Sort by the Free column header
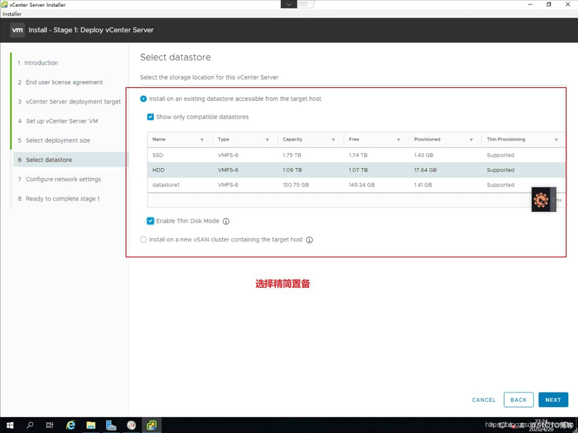The image size is (578, 433). 354,140
